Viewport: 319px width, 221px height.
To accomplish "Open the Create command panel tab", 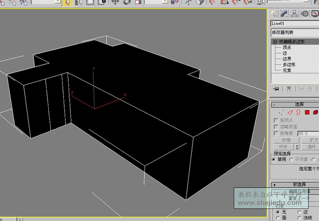I will 274,14.
